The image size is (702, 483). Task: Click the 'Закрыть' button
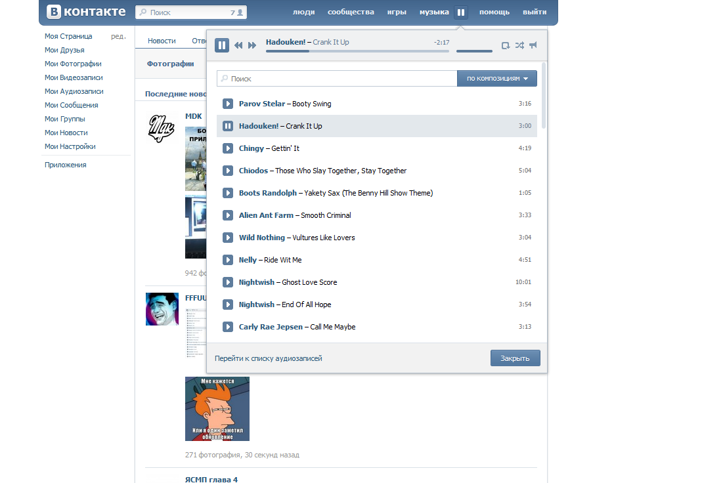click(x=516, y=358)
